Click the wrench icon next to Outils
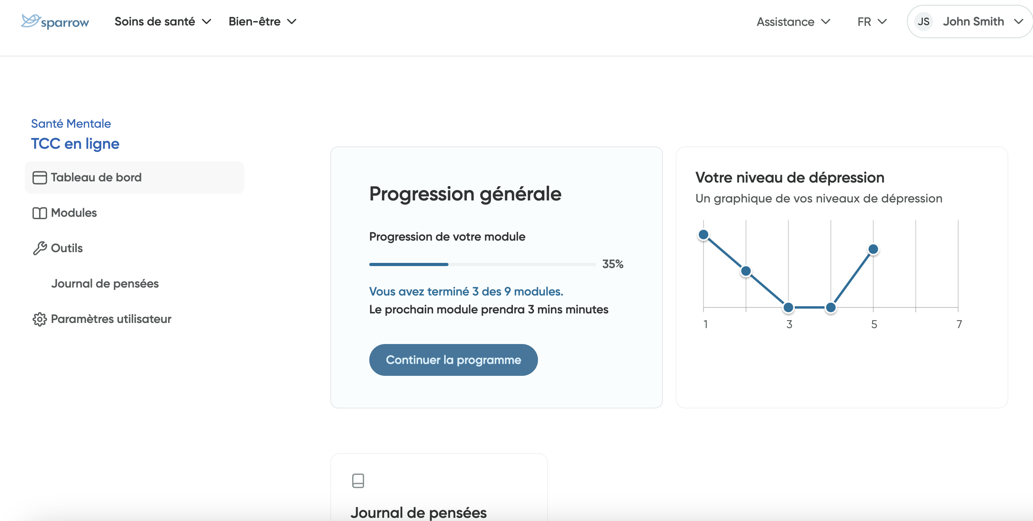The width and height of the screenshot is (1033, 521). [x=39, y=248]
